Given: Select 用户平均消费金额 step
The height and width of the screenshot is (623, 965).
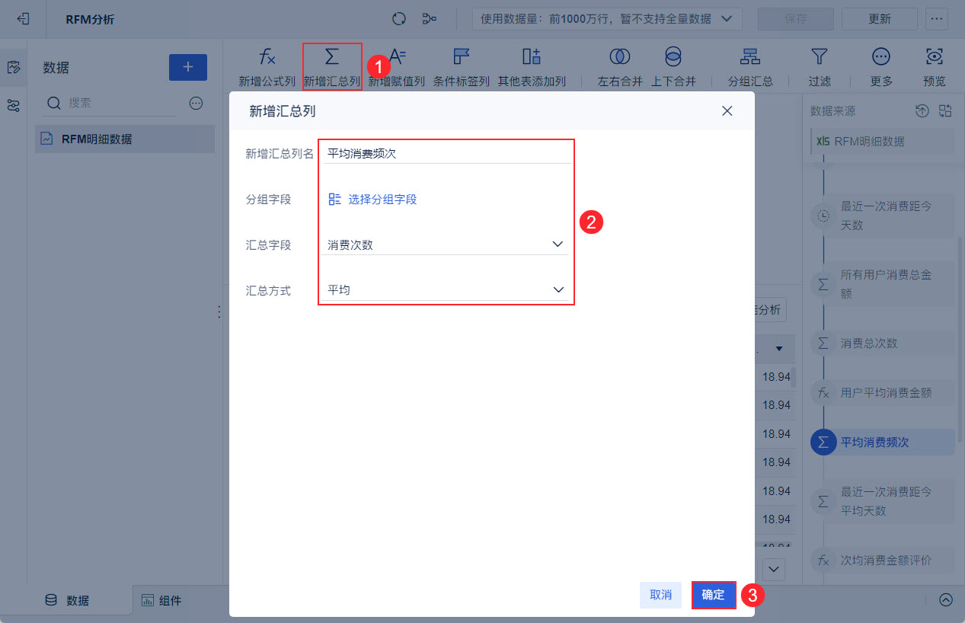Looking at the screenshot, I should pyautogui.click(x=881, y=393).
